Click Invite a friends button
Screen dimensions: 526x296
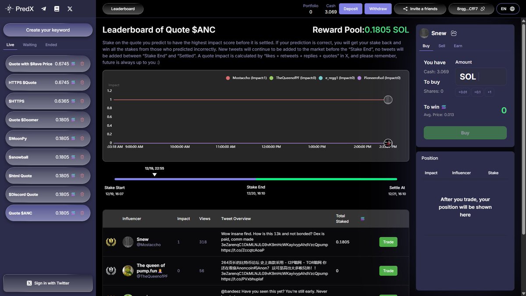(x=420, y=9)
